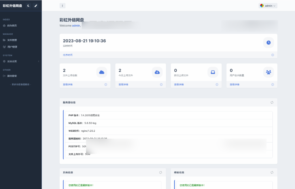Image resolution: width=295 pixels, height=189 pixels.
Task: Click 查看详情 under file upload total
Action: coord(67,84)
